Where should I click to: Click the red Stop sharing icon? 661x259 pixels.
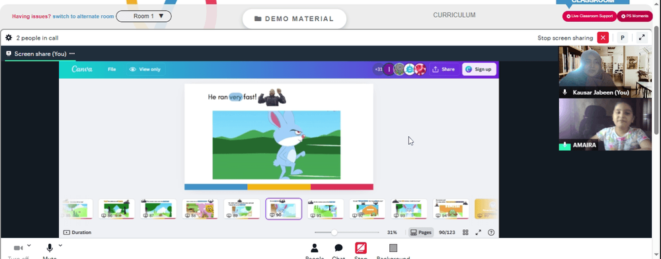tap(361, 248)
